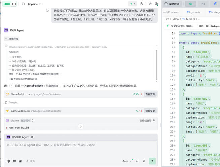Click line number 11 difficulty: 'easy'
Image resolution: width=220 pixels, height=167 pixels.
click(172, 80)
